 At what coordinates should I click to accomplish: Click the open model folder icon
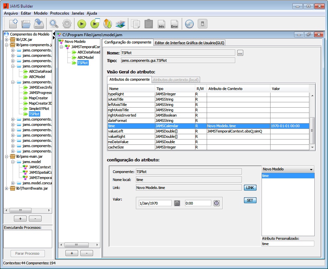click(26, 24)
